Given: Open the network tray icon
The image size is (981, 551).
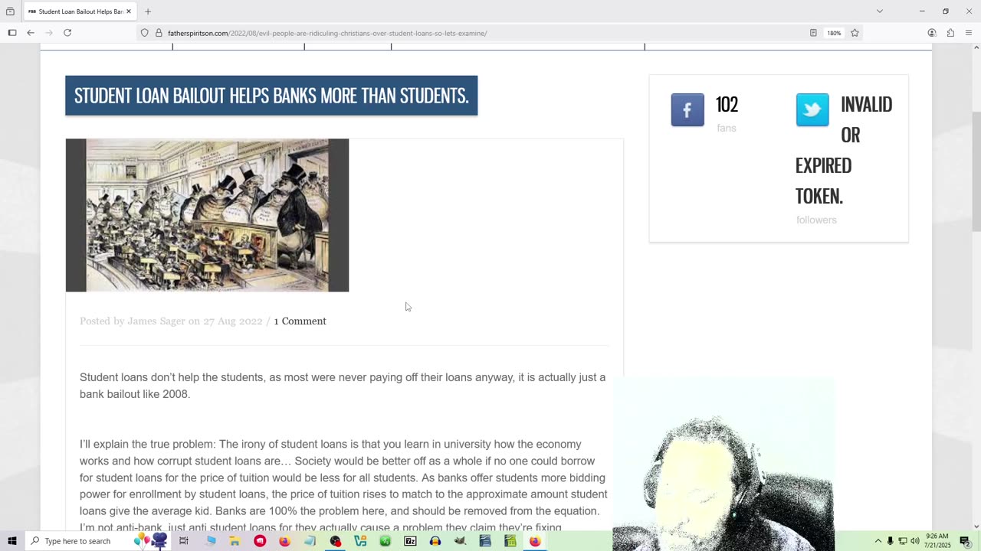Looking at the screenshot, I should pyautogui.click(x=902, y=541).
